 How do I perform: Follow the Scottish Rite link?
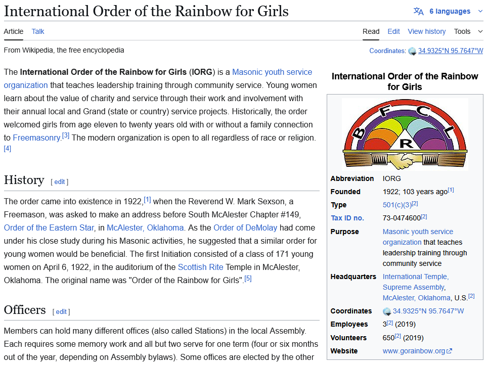click(200, 267)
